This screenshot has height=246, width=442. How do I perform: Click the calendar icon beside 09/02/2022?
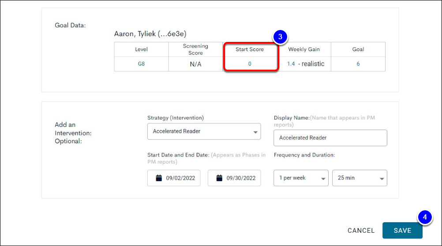159,178
